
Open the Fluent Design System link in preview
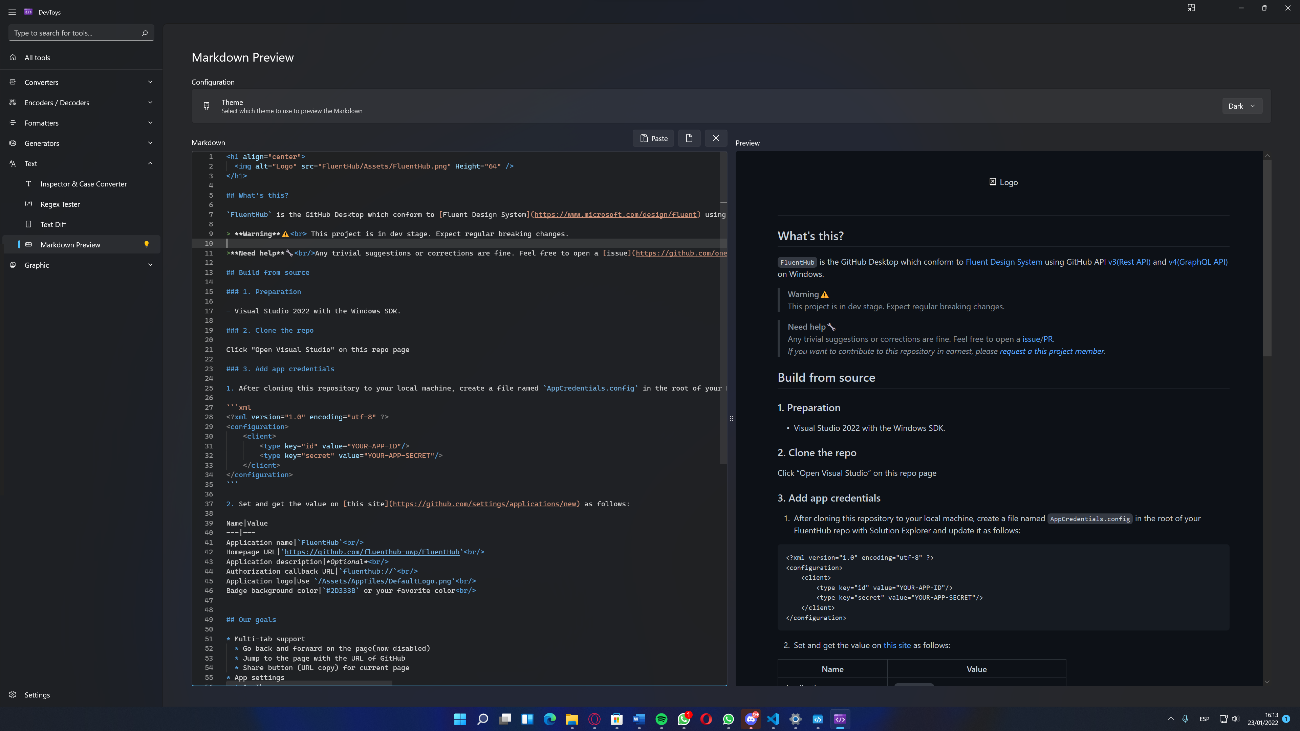click(x=1003, y=261)
